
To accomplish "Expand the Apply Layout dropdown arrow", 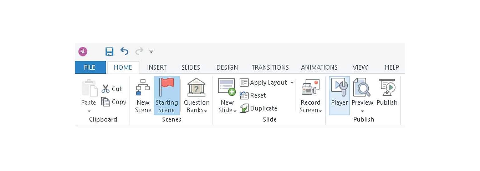I will [292, 83].
